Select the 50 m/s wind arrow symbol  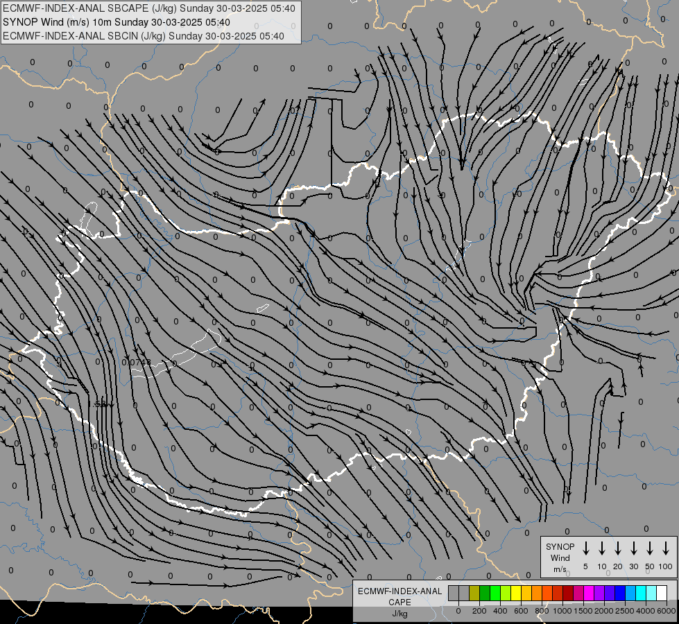click(x=650, y=548)
